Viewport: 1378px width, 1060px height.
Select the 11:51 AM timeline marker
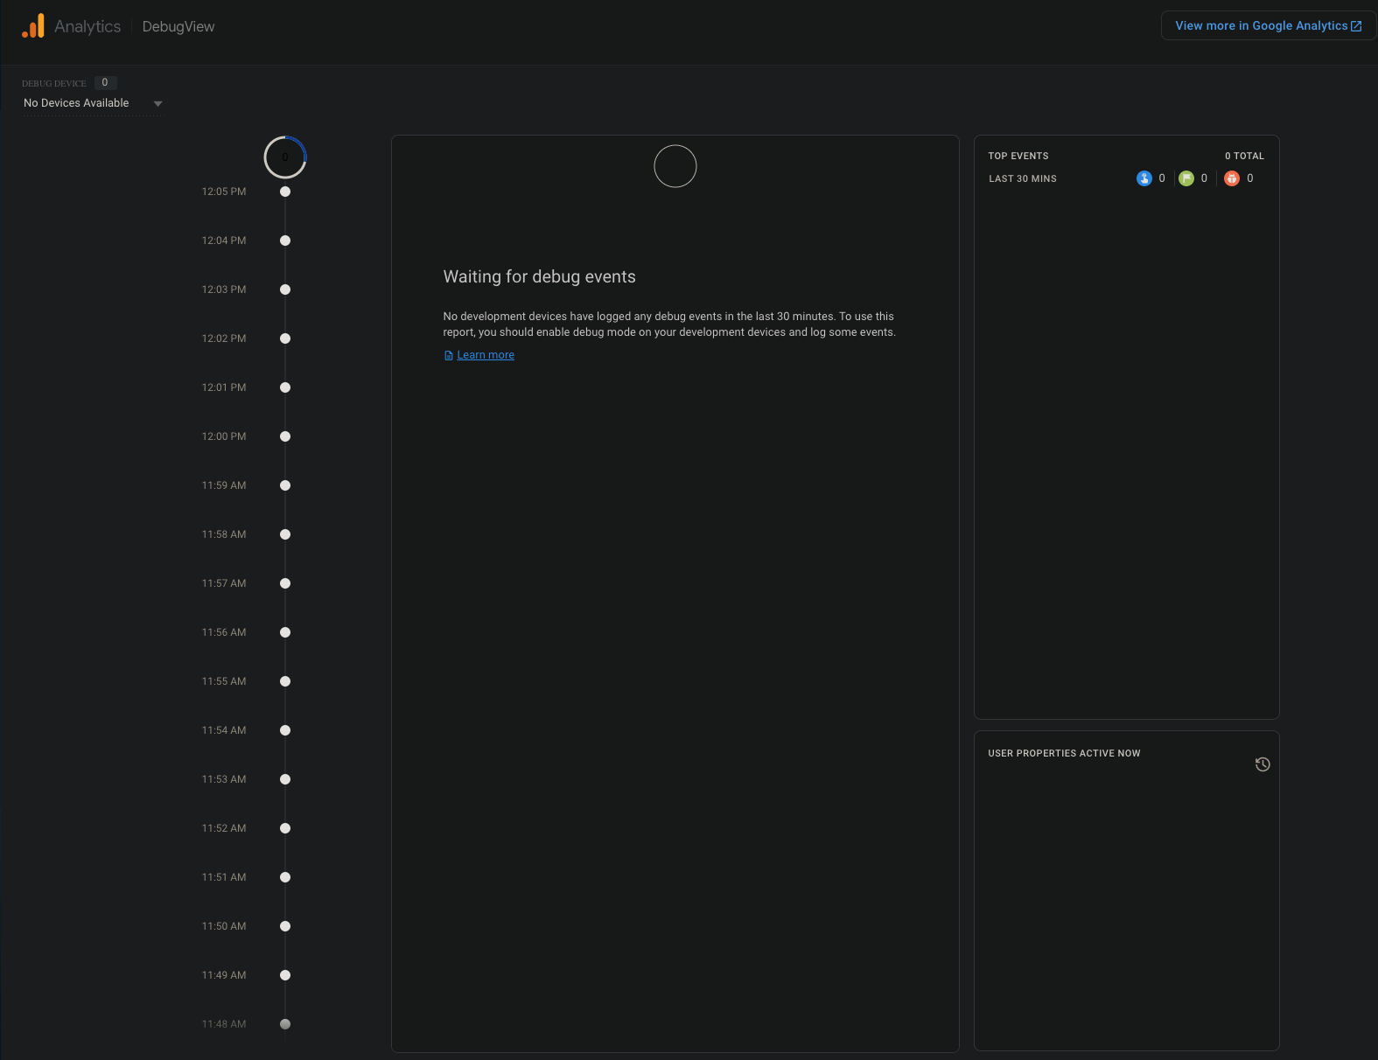coord(285,877)
